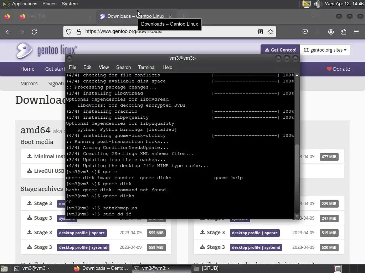Click the Firefox address bar URL field
Image resolution: width=365 pixels, height=273 pixels.
click(x=170, y=32)
